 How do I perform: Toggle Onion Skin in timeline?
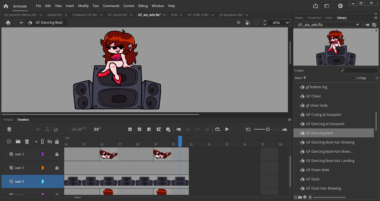(179, 129)
